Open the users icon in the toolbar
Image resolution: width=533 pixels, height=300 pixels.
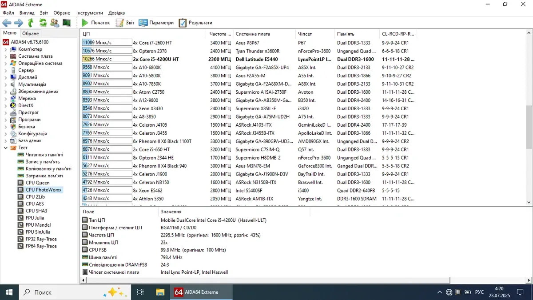(55, 23)
